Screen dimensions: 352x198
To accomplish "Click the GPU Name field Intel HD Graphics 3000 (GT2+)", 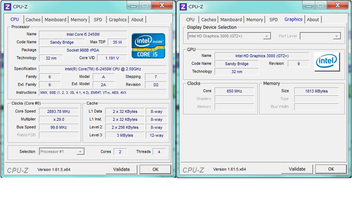I will (262, 56).
